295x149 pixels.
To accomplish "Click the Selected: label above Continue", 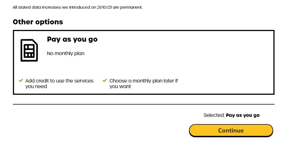I will [x=214, y=115].
